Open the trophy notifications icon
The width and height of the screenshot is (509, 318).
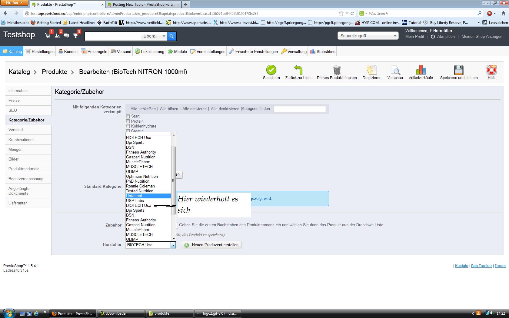76,35
